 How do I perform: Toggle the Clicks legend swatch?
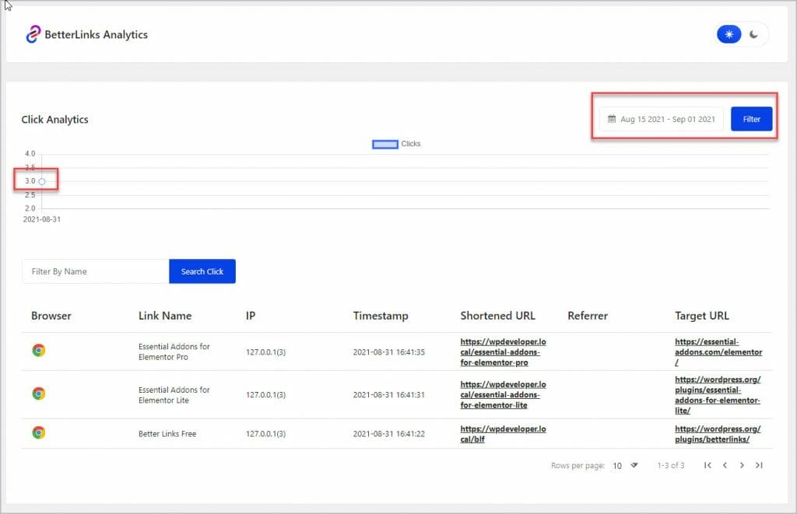coord(384,144)
